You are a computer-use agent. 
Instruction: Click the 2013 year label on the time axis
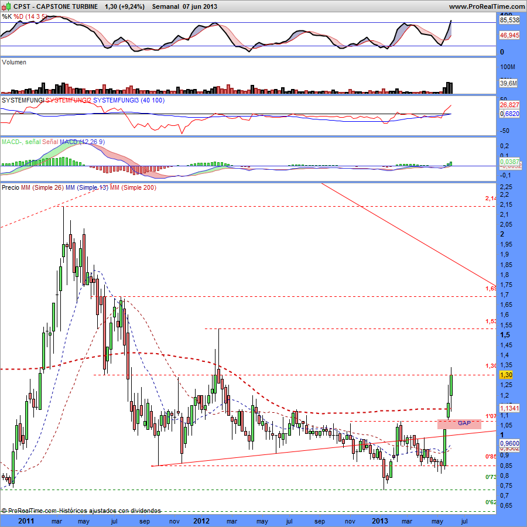tap(380, 521)
